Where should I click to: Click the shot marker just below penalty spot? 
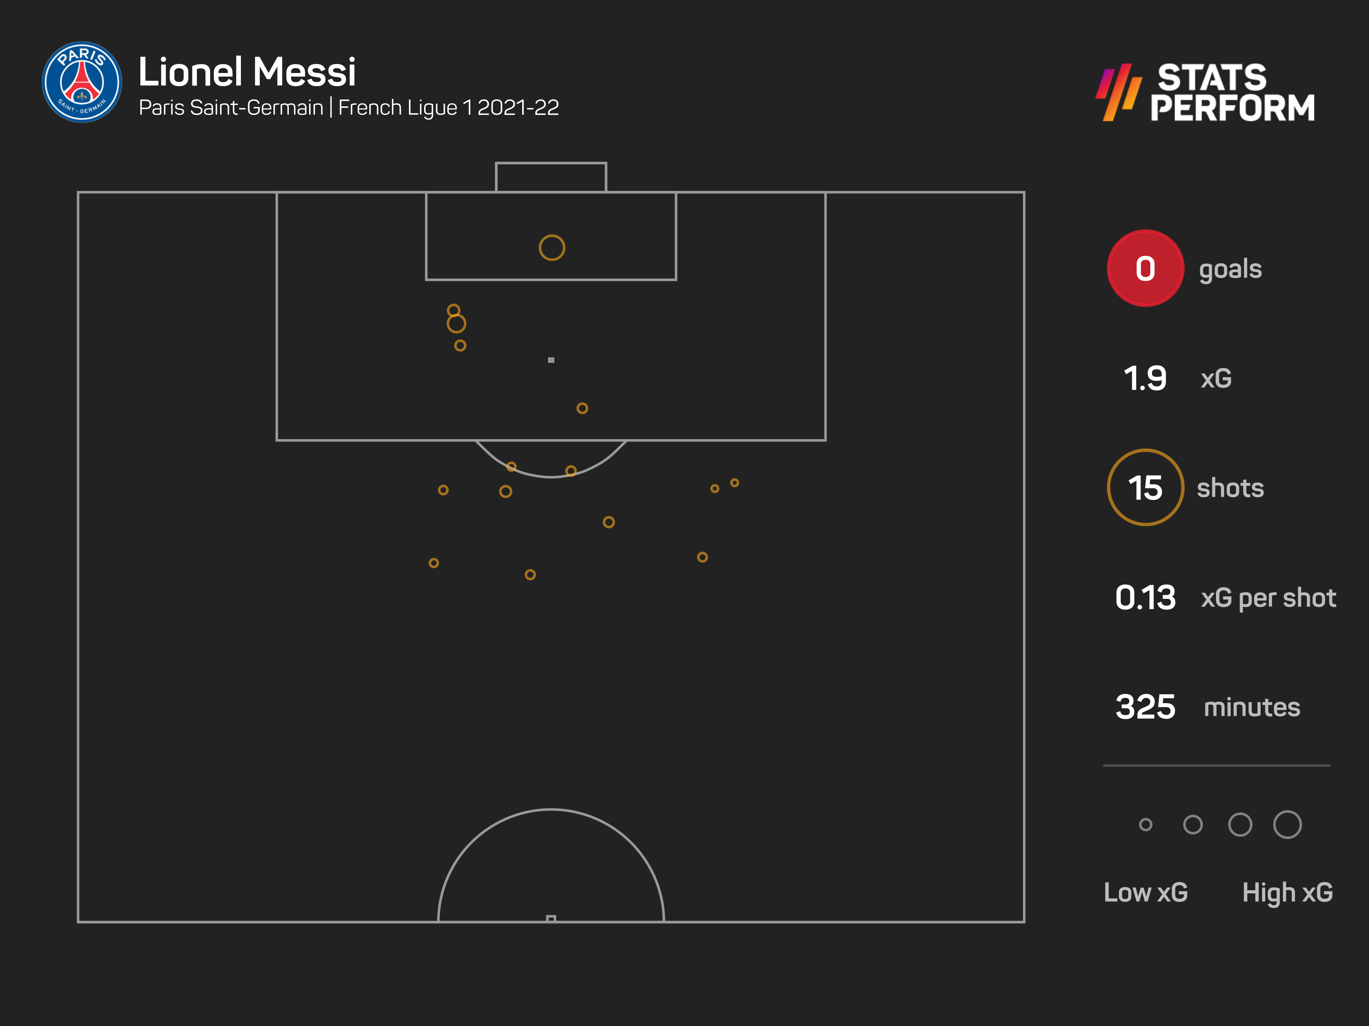[x=583, y=408]
